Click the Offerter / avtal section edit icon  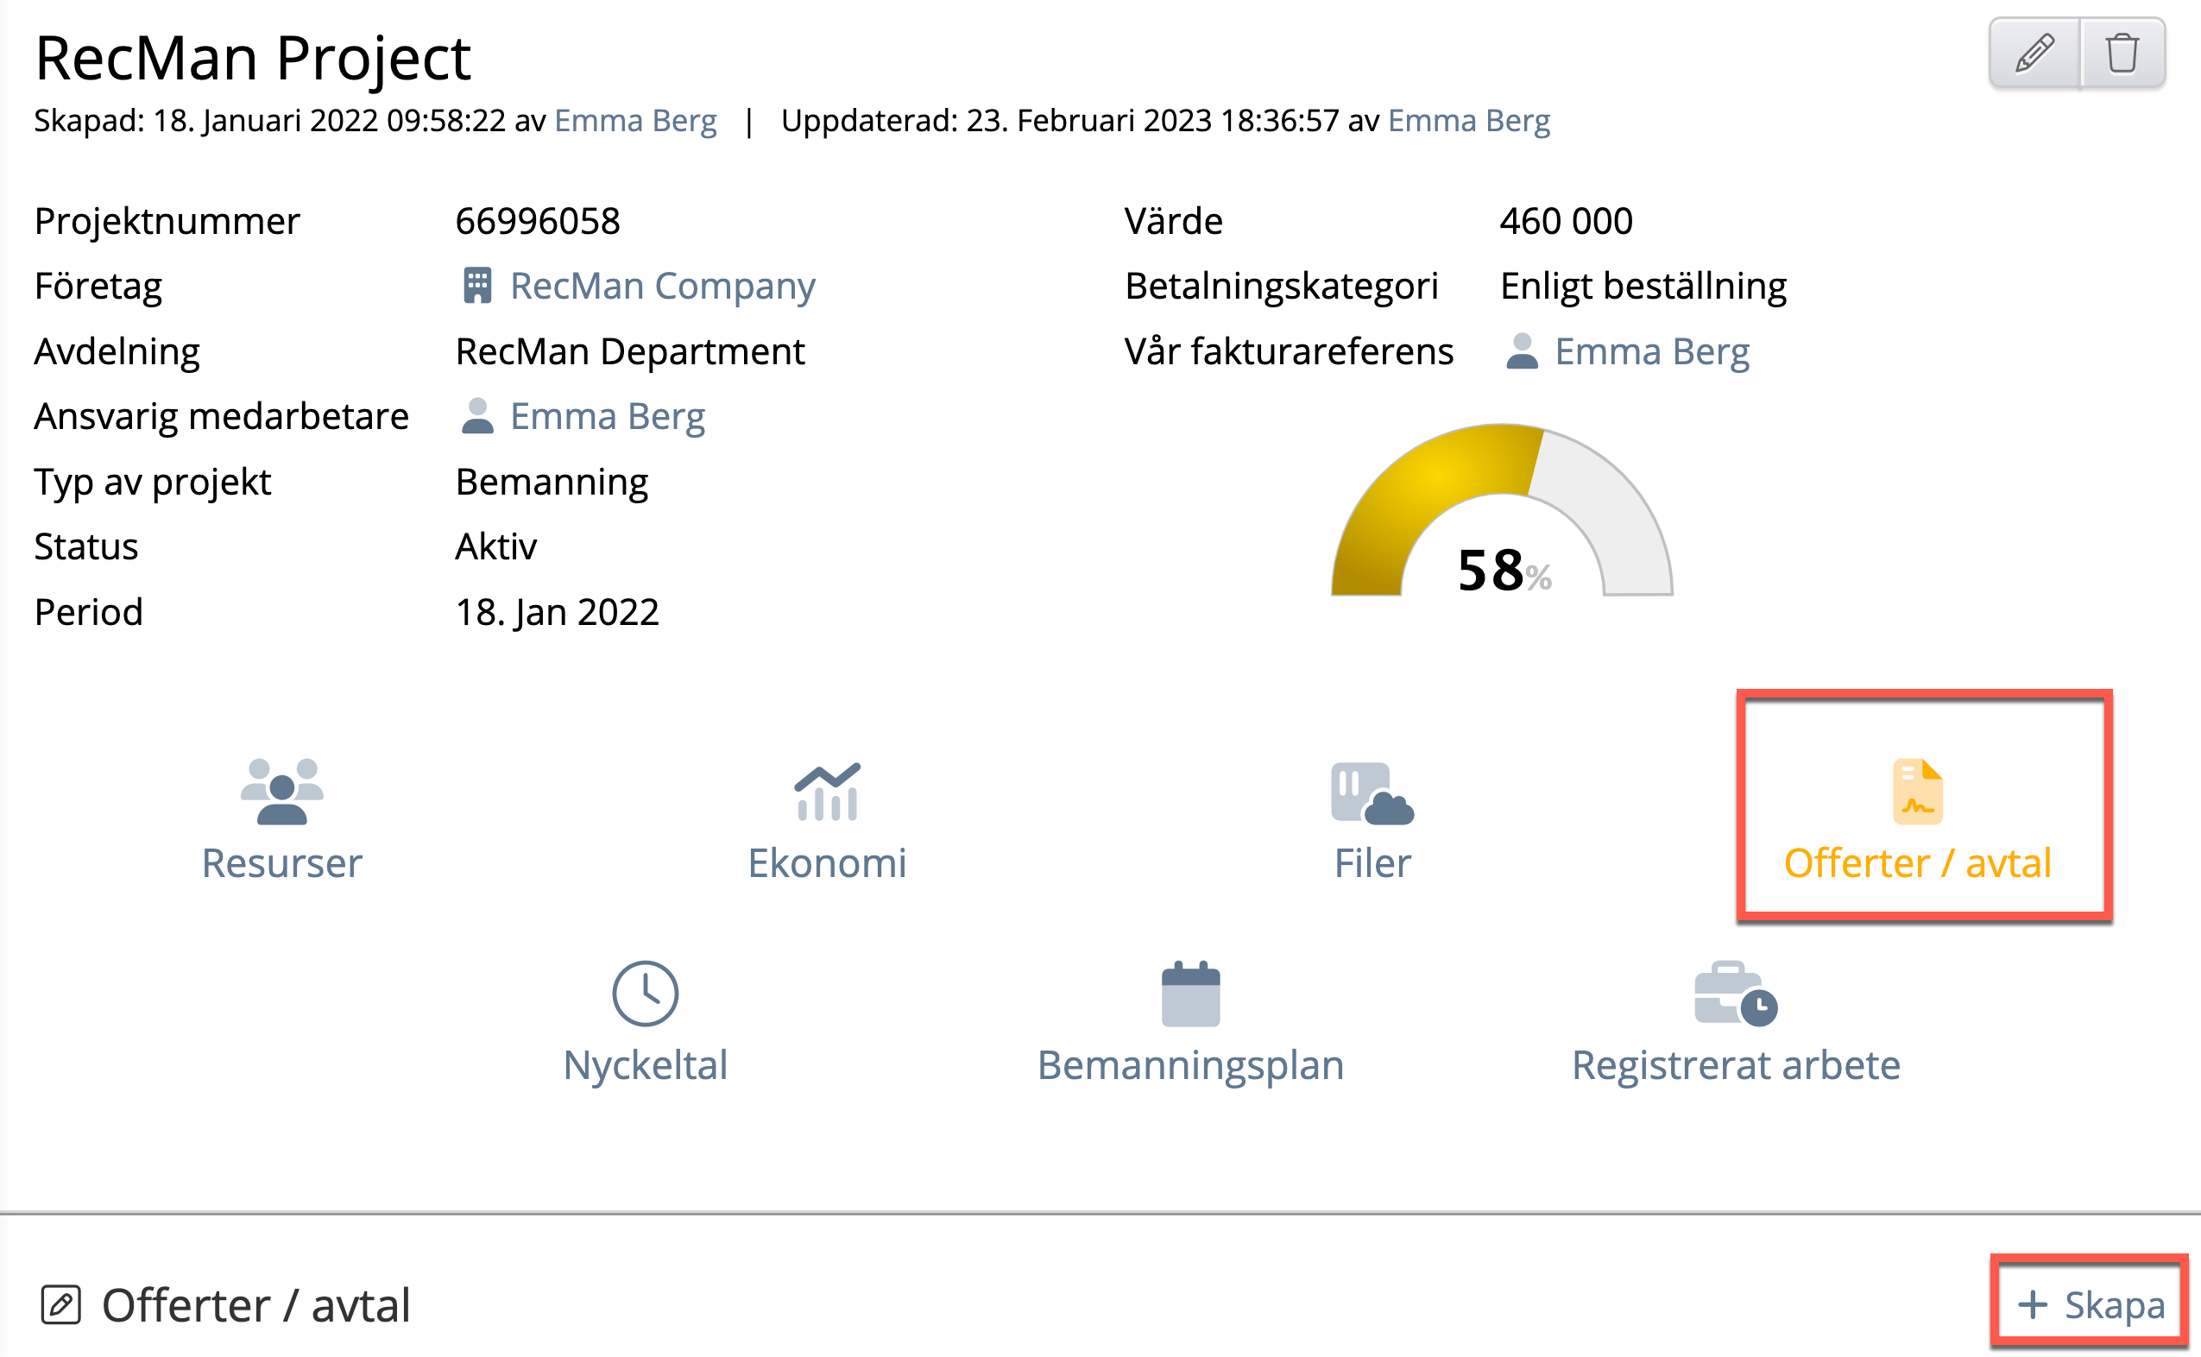[61, 1304]
